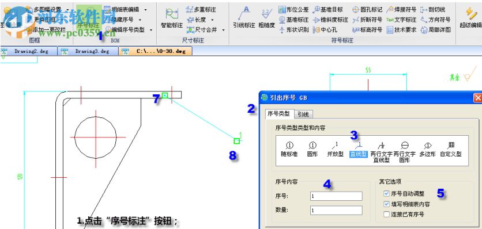The height and width of the screenshot is (229, 482).
Task: Click the 尺寸合并 merge dimensions tool
Action: pyautogui.click(x=202, y=30)
